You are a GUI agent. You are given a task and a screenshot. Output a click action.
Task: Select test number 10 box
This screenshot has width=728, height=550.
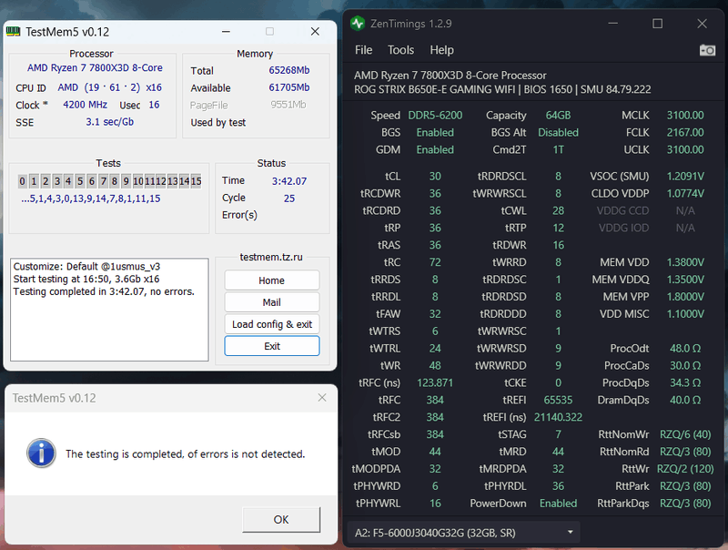click(138, 181)
